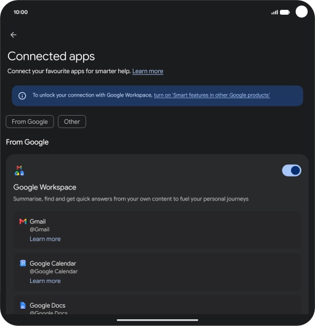This screenshot has width=315, height=326.
Task: Open Learn more link beside smarter help
Action: 148,71
